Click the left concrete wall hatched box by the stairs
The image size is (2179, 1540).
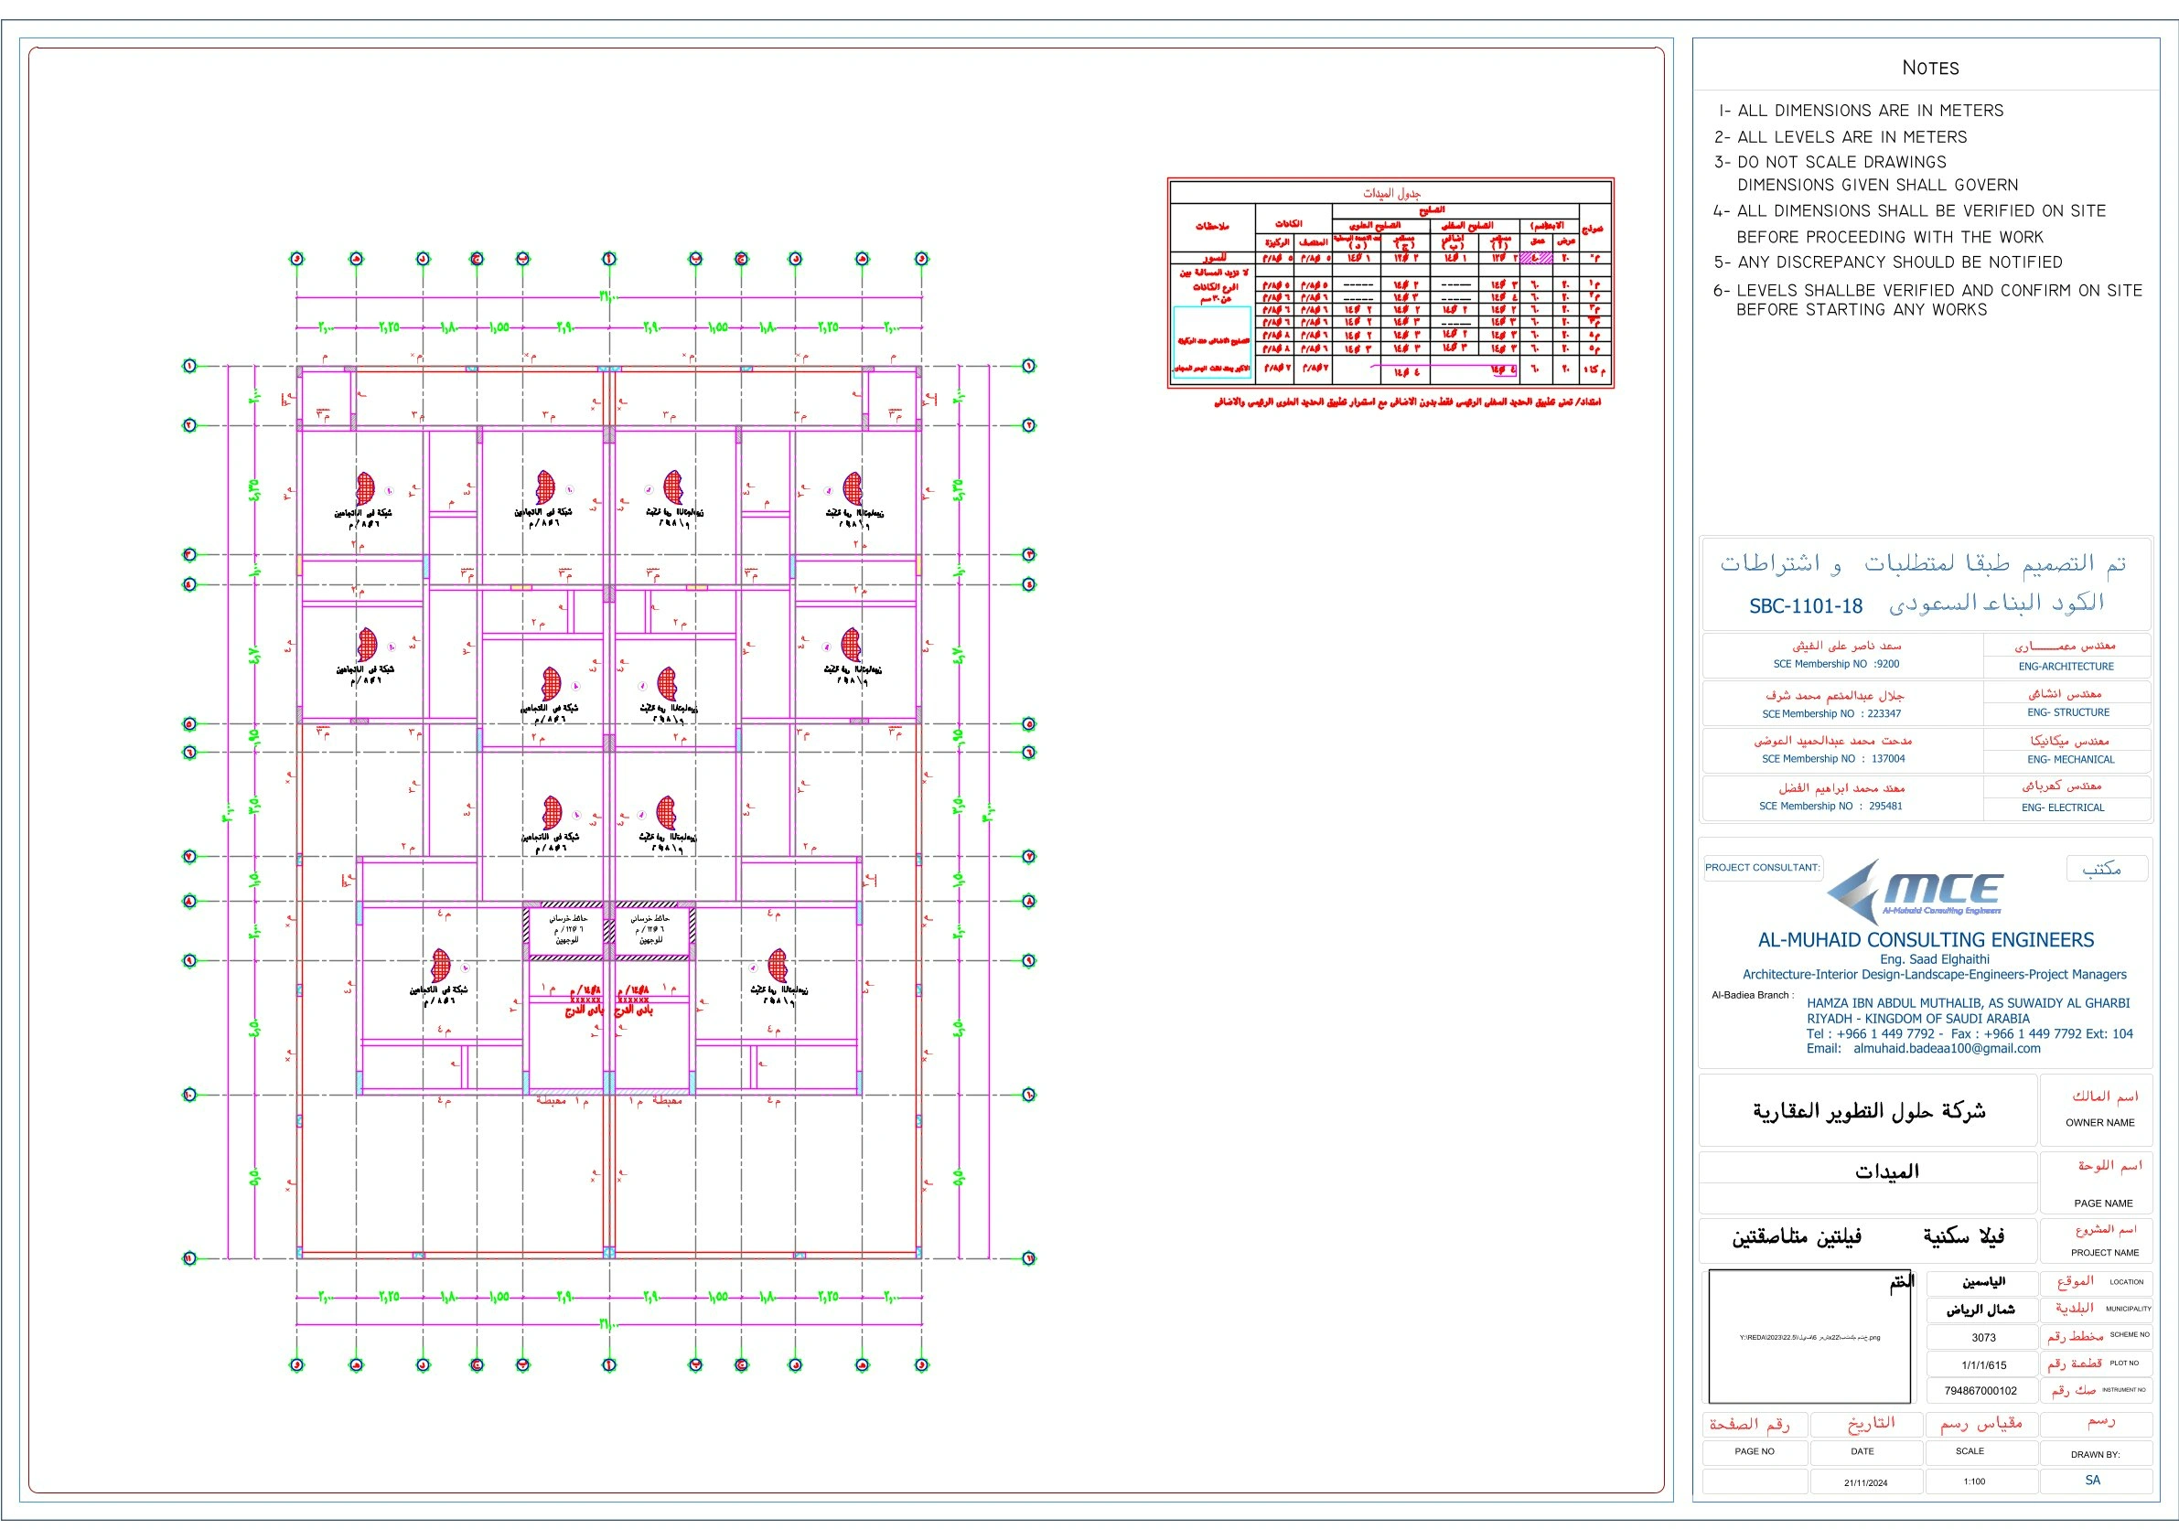click(x=565, y=931)
